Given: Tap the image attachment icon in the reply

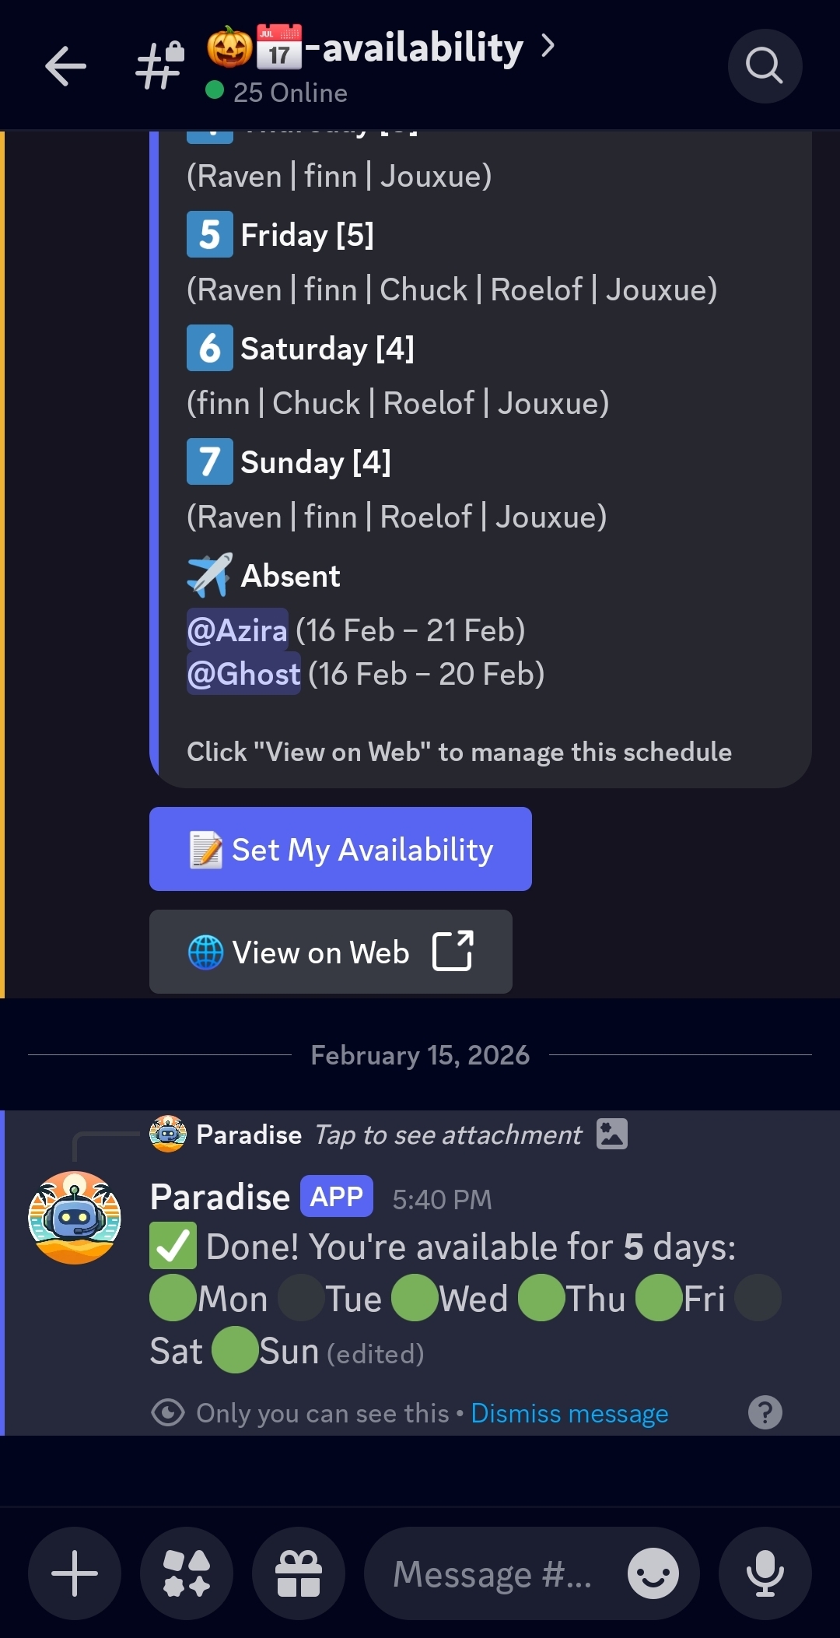Looking at the screenshot, I should [x=614, y=1134].
